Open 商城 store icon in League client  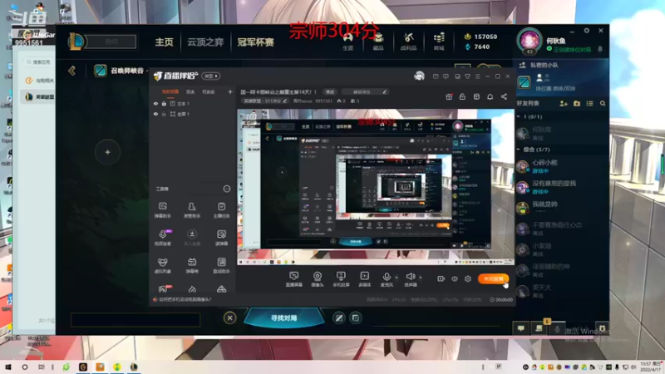[439, 42]
